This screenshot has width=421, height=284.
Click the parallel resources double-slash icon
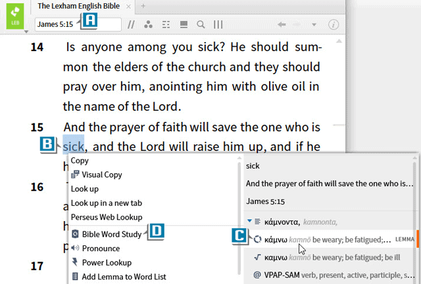coord(132,25)
